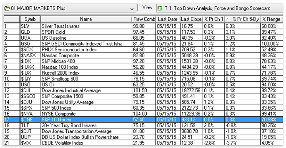The height and width of the screenshot is (148, 286).
Task: Click the $SOX symbol cell
Action: pyautogui.click(x=30, y=50)
